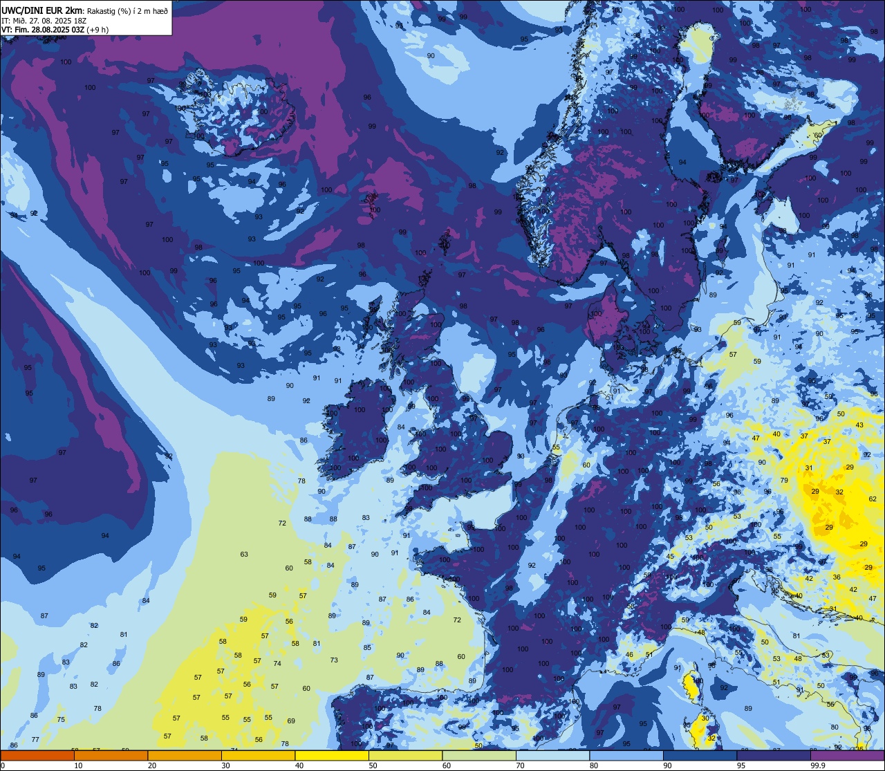885x771 pixels.
Task: Select the orange 10–20% legend color segment
Action: 111,756
